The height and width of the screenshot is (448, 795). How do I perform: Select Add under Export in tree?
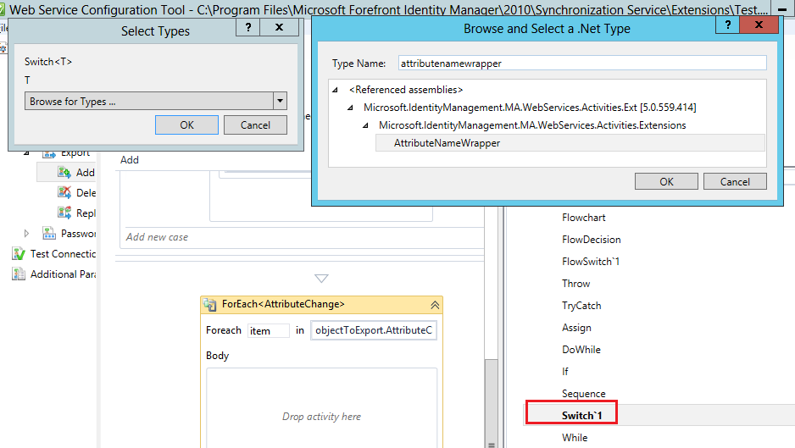pos(85,172)
